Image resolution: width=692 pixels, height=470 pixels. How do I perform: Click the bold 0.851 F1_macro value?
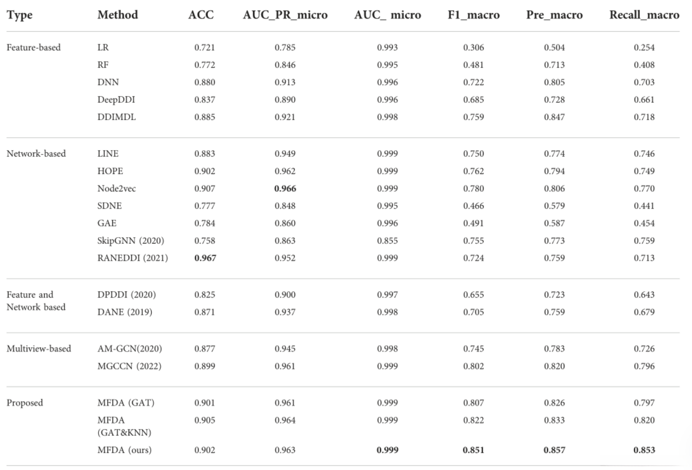click(473, 450)
